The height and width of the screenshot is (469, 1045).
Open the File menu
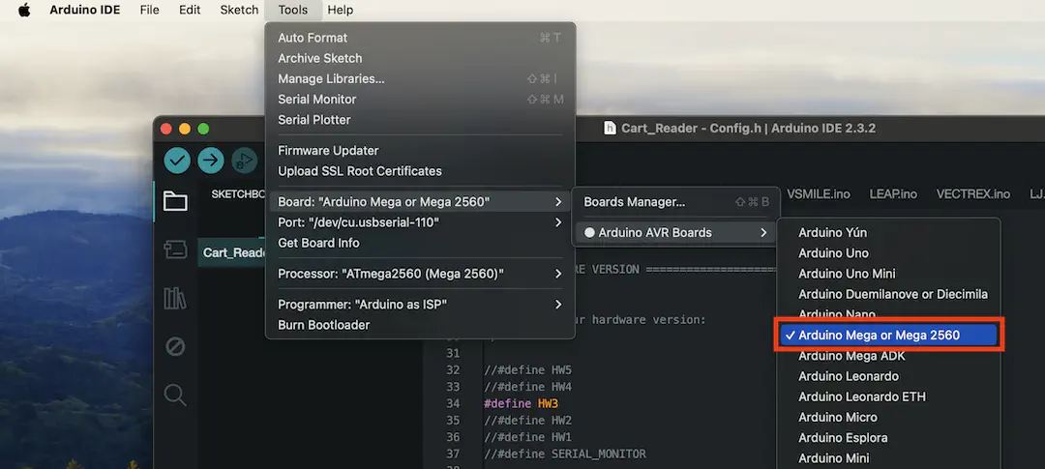(149, 10)
